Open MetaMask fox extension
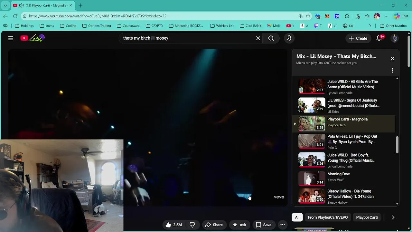The image size is (412, 232). click(327, 16)
